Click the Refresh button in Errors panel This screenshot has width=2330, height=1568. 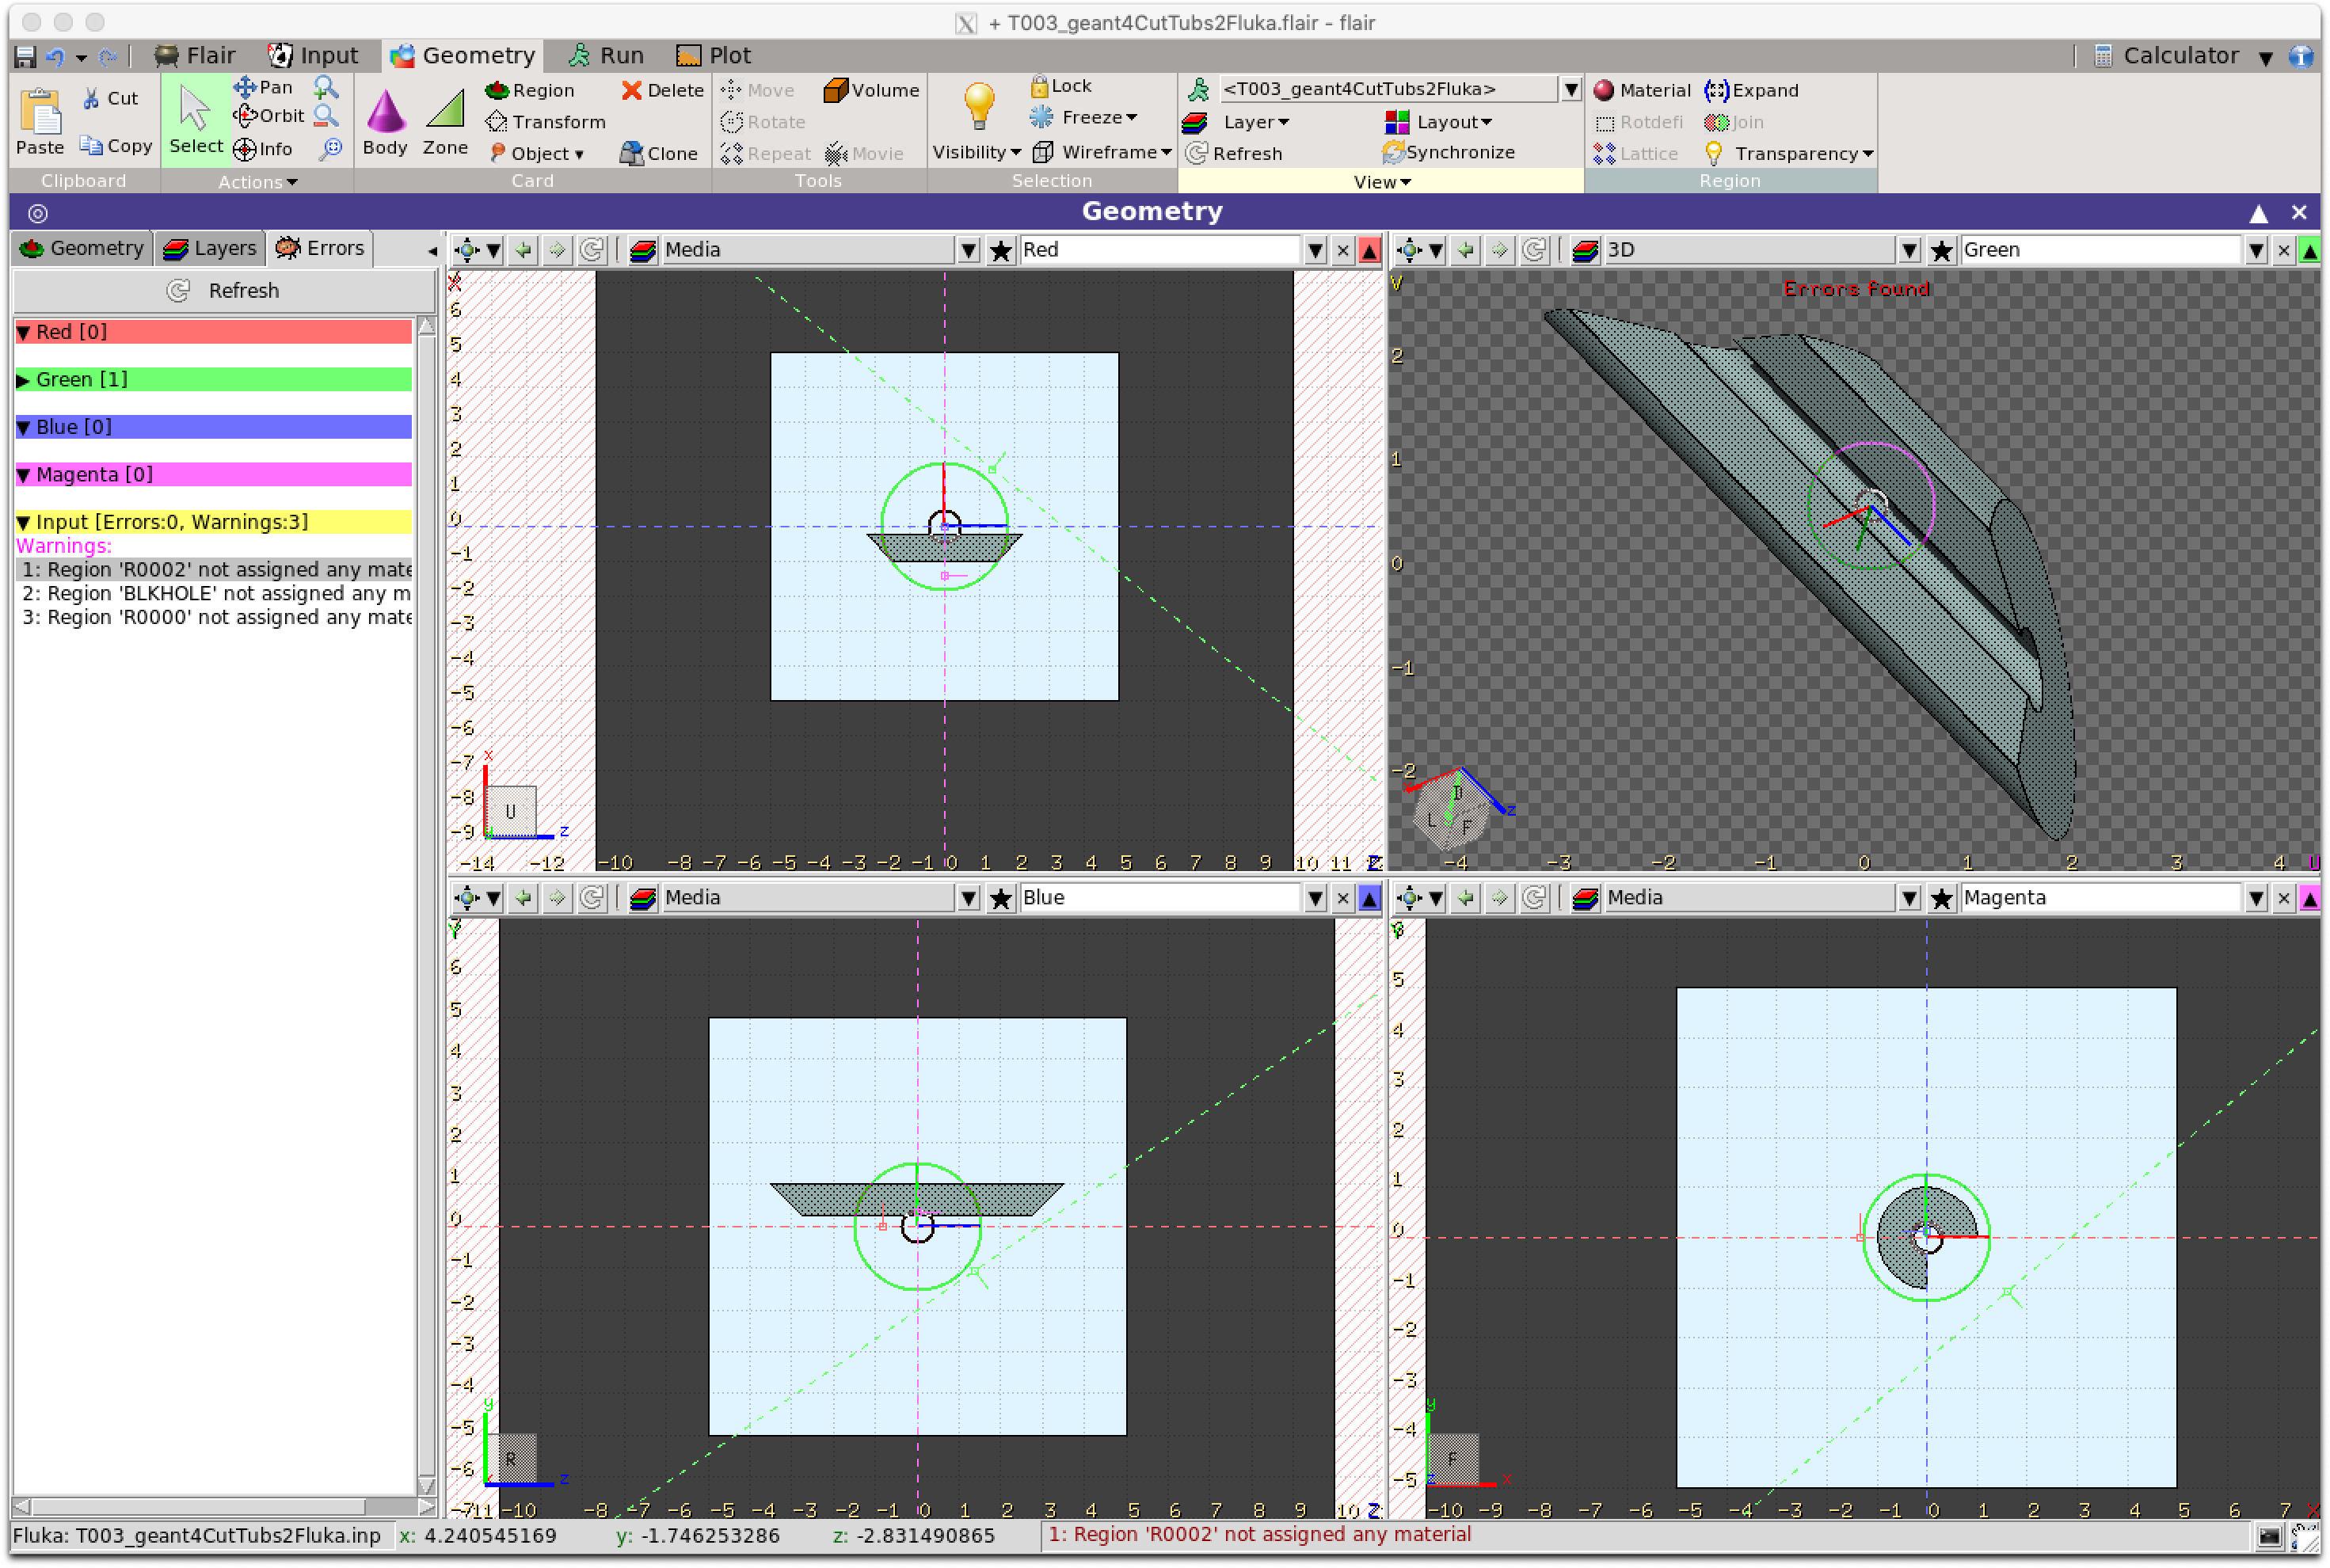click(224, 291)
